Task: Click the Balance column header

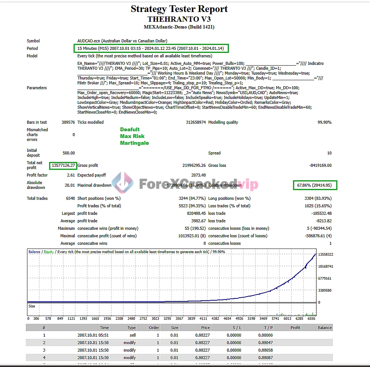Action: pos(323,327)
